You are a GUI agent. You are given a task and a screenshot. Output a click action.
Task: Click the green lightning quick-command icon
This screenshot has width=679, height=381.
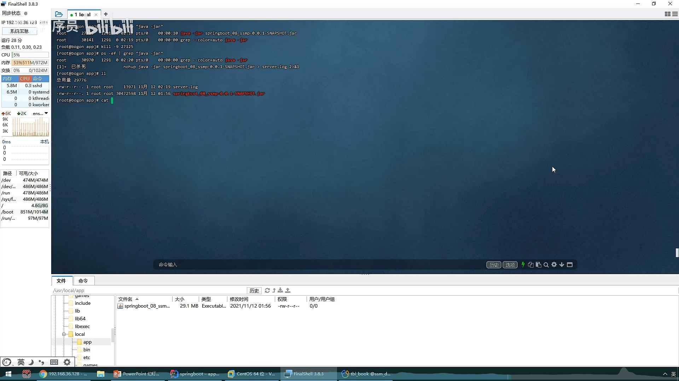[523, 265]
